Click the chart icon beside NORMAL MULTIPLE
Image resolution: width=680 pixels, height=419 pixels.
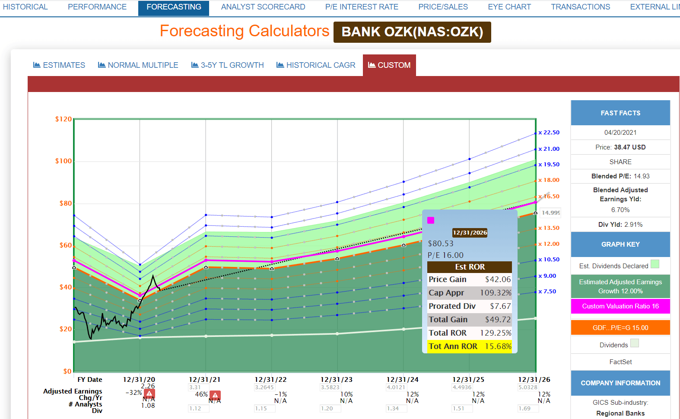(x=102, y=65)
